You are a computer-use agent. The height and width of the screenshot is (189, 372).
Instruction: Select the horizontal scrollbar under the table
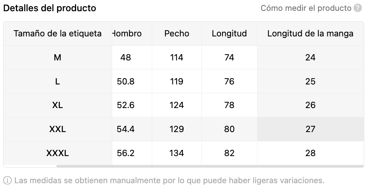(x=210, y=166)
